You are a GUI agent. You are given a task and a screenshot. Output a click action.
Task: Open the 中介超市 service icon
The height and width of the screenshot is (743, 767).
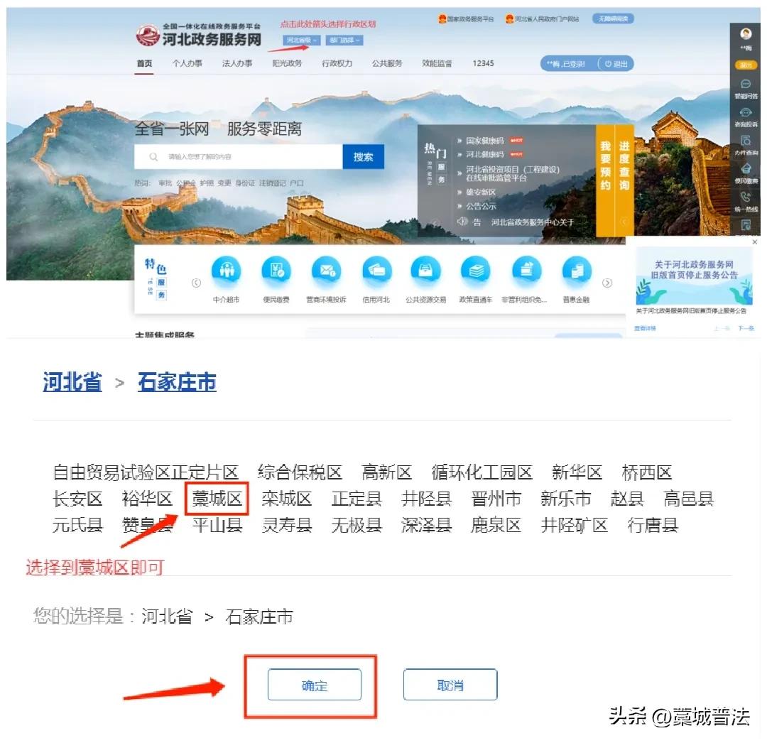226,271
